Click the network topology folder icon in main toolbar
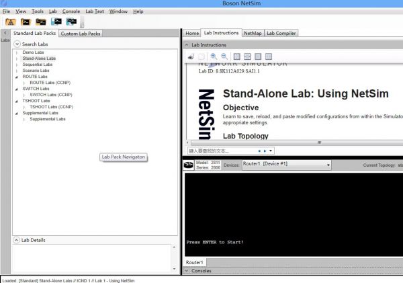The image size is (403, 283). pos(11,22)
